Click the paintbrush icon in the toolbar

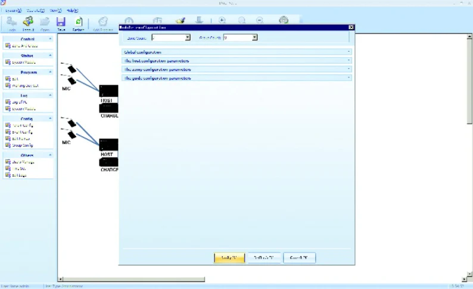coord(181,20)
